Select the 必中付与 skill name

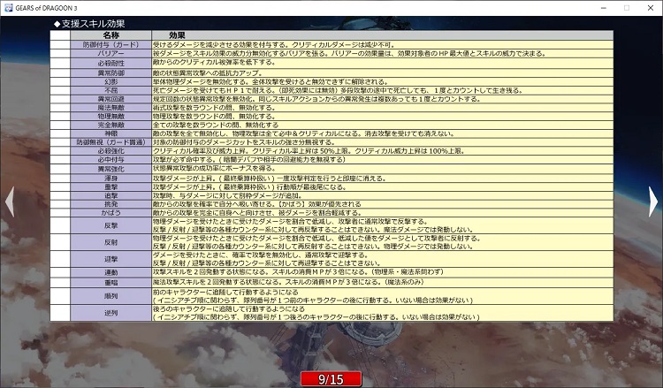pos(110,160)
